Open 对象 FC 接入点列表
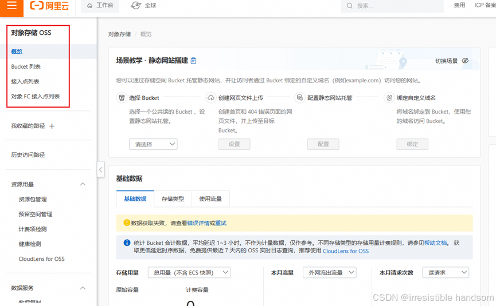496x306 pixels. [36, 96]
